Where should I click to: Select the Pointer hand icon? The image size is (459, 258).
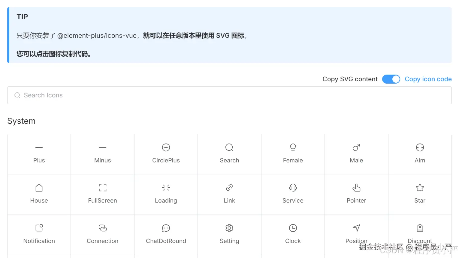point(356,188)
